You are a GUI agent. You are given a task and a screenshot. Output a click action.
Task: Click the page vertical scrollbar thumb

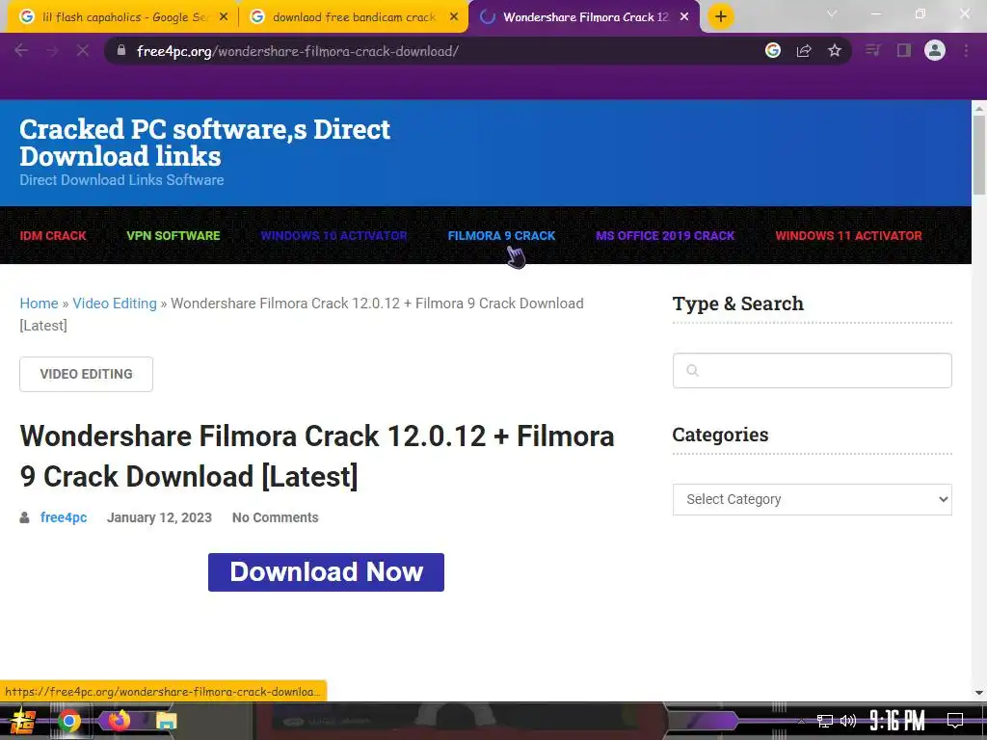pyautogui.click(x=979, y=155)
